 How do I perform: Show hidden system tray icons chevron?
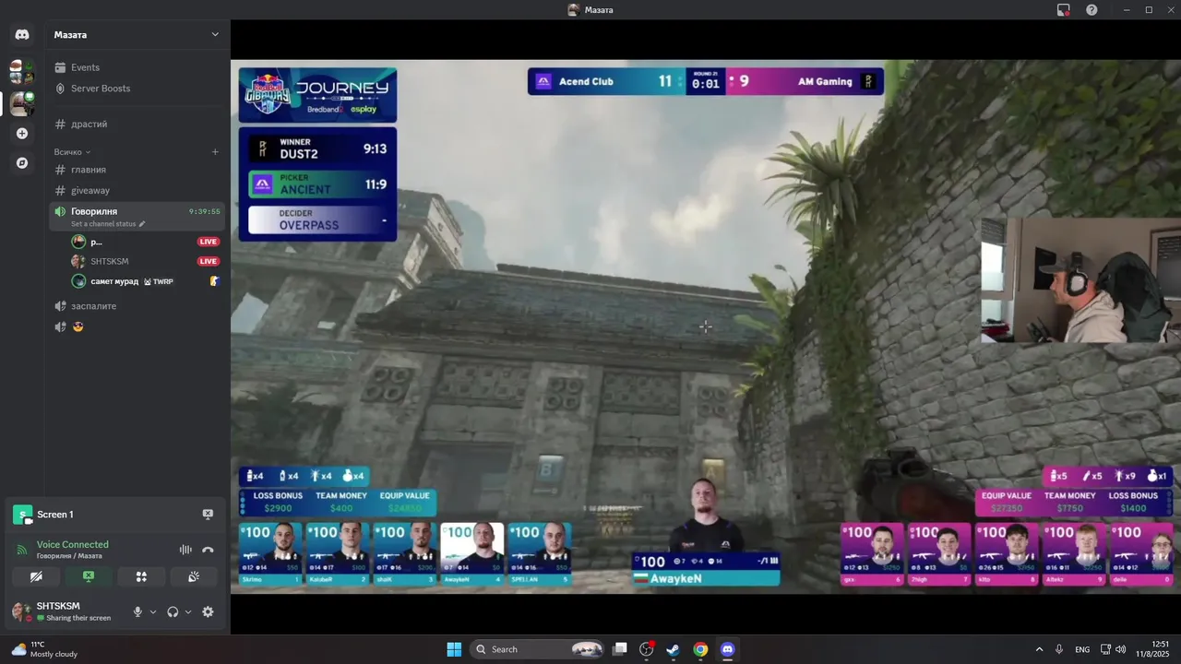tap(1039, 649)
